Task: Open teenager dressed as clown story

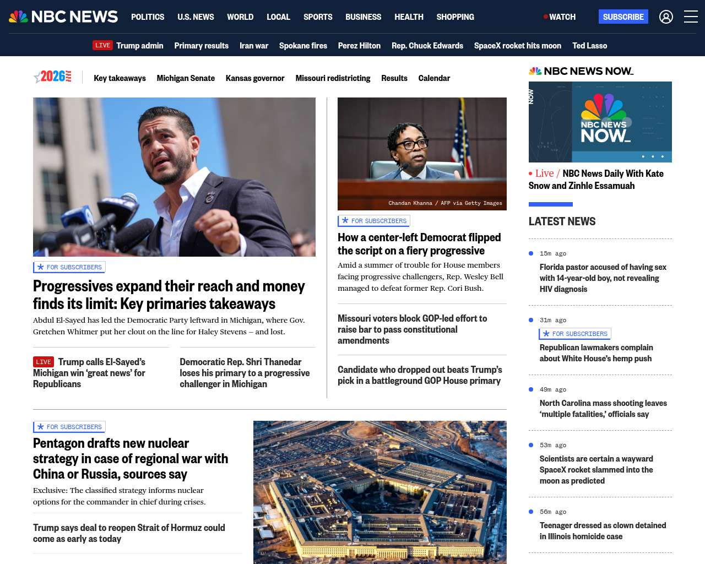Action: 603,531
